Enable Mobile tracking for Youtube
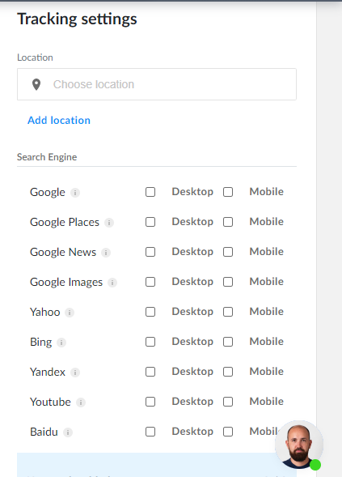The width and height of the screenshot is (342, 477). 228,402
